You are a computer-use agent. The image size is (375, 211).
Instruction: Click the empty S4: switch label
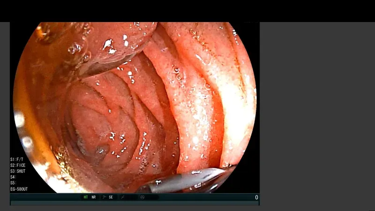click(14, 177)
